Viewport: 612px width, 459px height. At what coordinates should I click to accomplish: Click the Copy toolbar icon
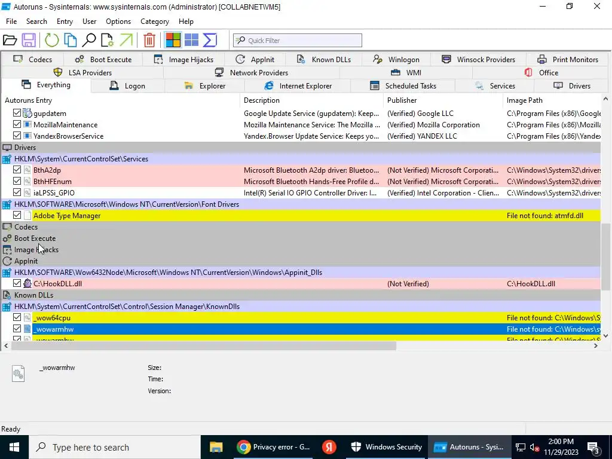[x=71, y=40]
